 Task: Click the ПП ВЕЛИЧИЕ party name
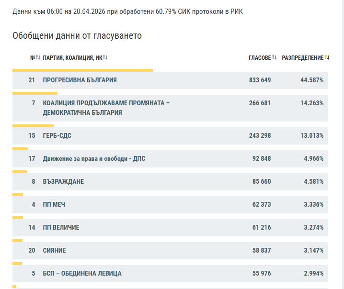(x=61, y=227)
